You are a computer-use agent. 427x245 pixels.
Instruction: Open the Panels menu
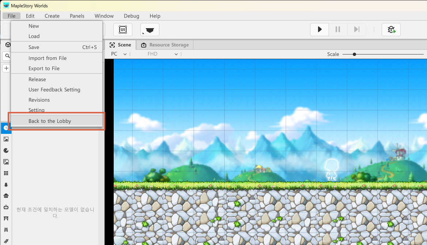[x=77, y=16]
